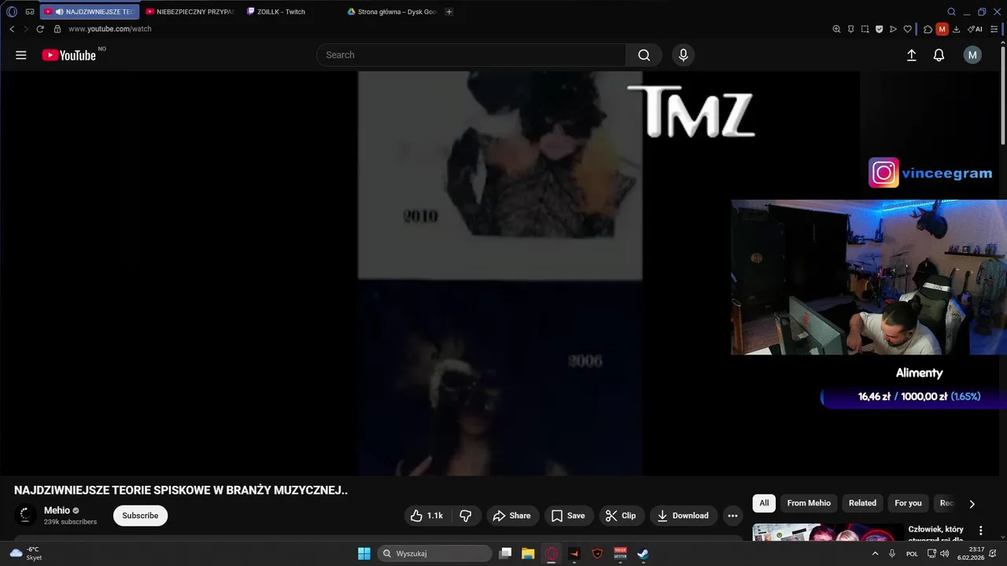Open the YouTube upload/create icon
This screenshot has width=1007, height=566.
(912, 55)
